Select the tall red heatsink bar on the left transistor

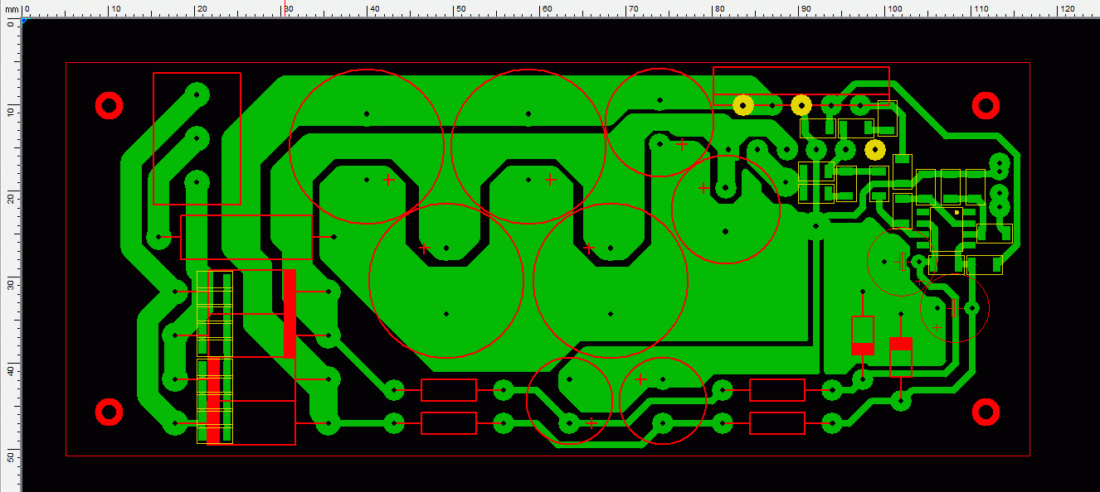[x=290, y=314]
